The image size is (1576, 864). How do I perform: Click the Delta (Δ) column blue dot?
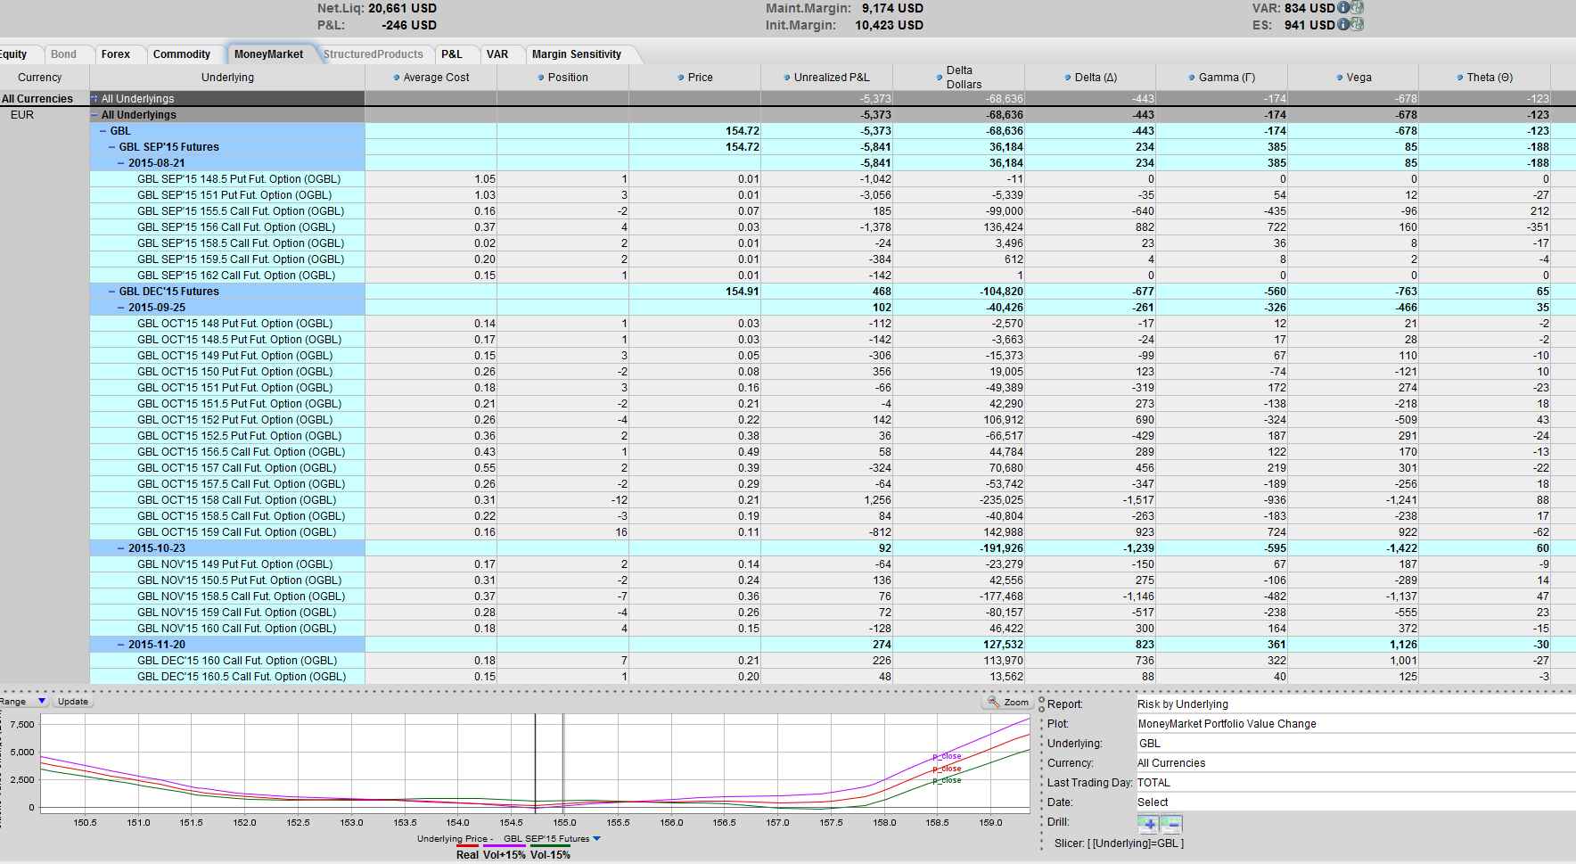pos(1068,78)
